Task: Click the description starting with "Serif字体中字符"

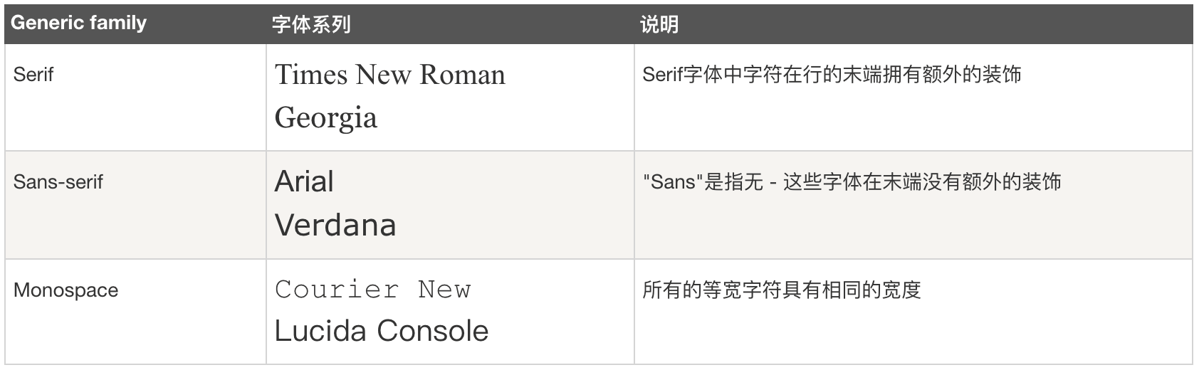Action: [831, 75]
